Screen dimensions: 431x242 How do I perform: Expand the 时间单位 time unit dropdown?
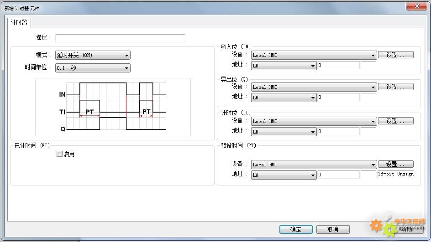point(93,68)
